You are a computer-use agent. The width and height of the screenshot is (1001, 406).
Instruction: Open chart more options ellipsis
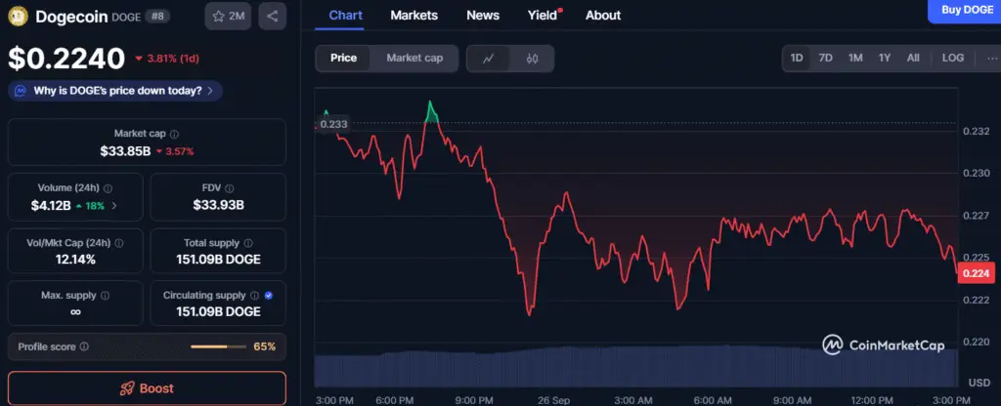(x=992, y=58)
